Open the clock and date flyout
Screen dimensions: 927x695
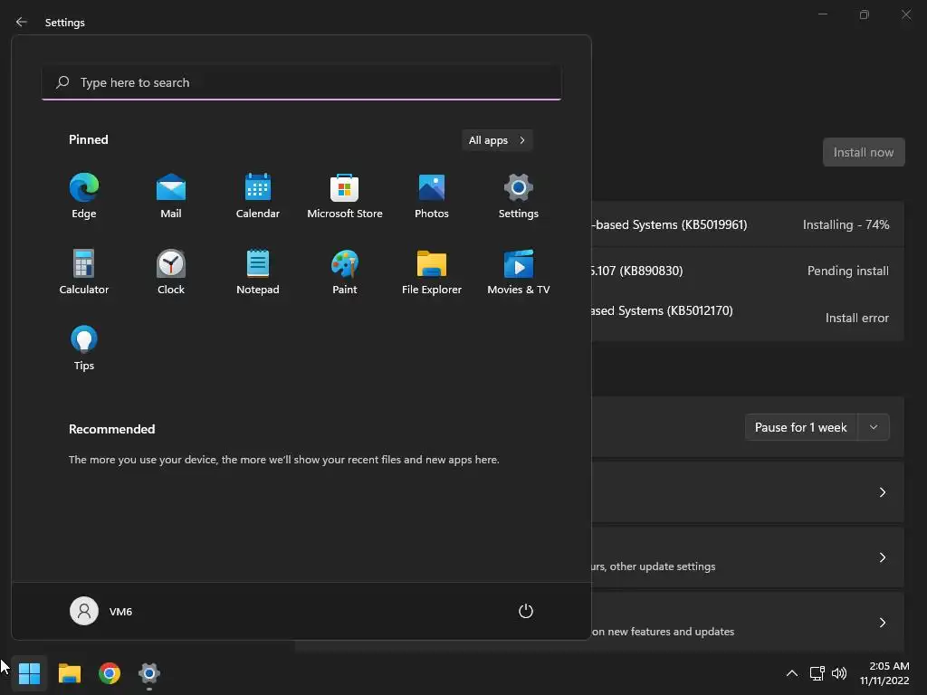click(x=884, y=673)
